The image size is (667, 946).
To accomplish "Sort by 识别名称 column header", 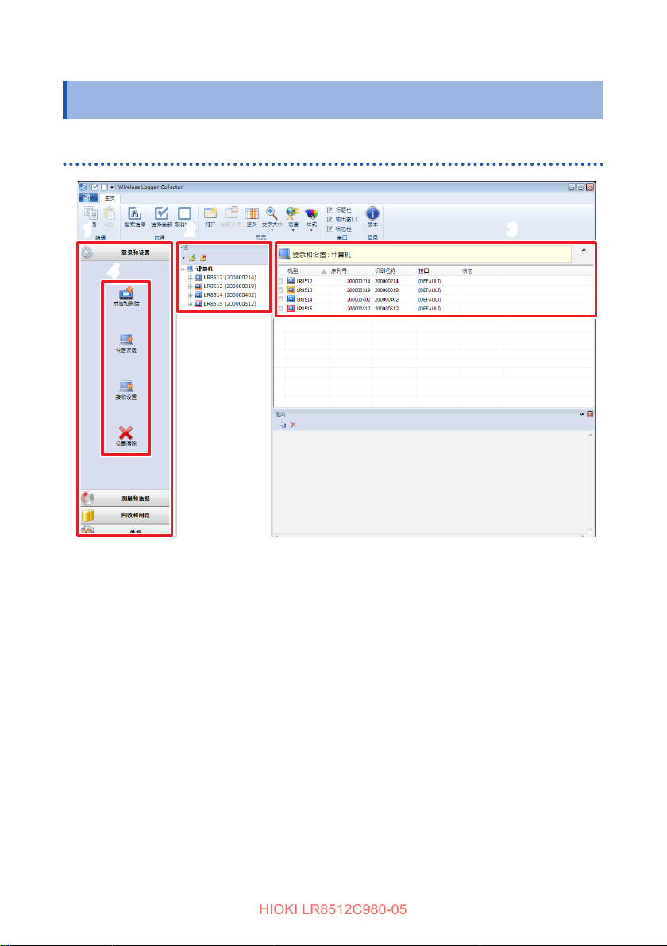I will point(395,271).
